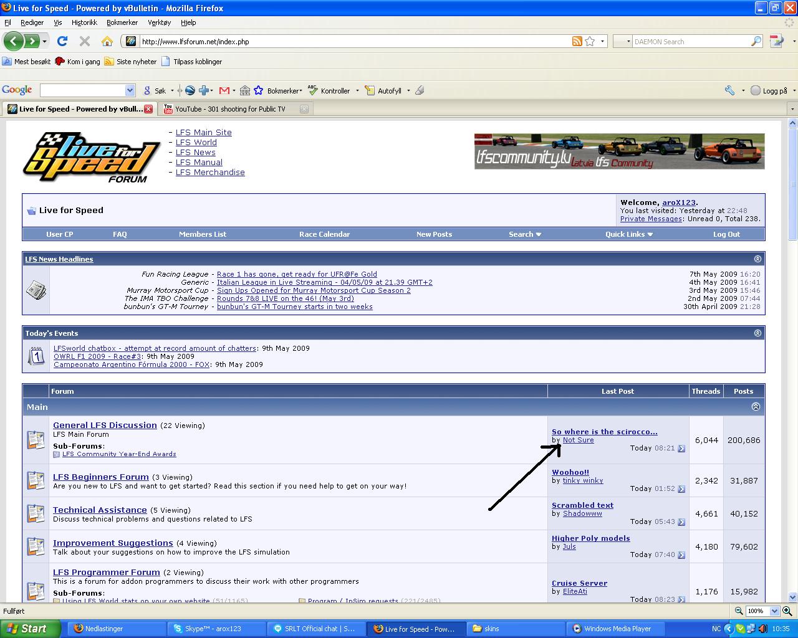The width and height of the screenshot is (798, 638).
Task: Click the stop loading X button
Action: click(85, 42)
